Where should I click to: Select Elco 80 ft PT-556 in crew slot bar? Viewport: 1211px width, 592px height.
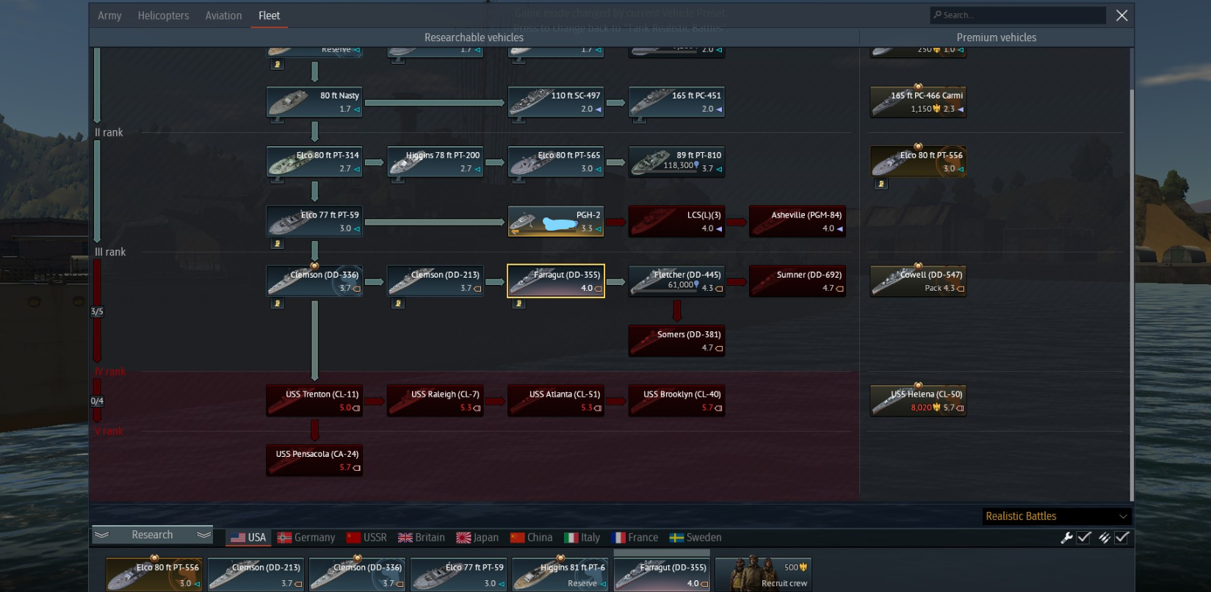[x=154, y=574]
